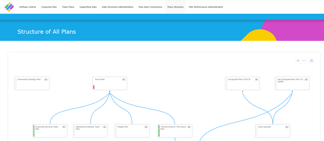Image resolution: width=324 pixels, height=141 pixels.
Task: Select Transforming for The Future Plan node
Action: coord(175,131)
